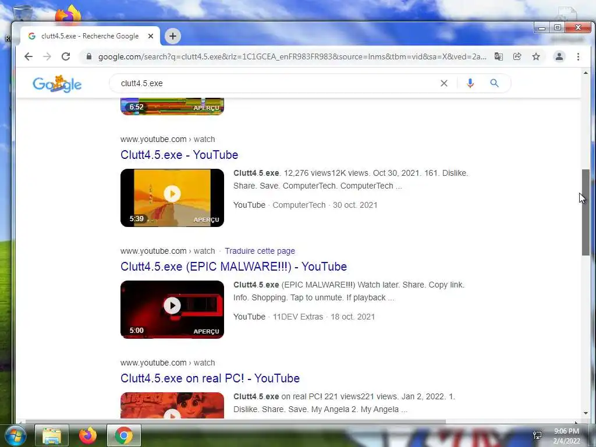The width and height of the screenshot is (596, 447).
Task: Go back to the previous page
Action: pos(29,56)
